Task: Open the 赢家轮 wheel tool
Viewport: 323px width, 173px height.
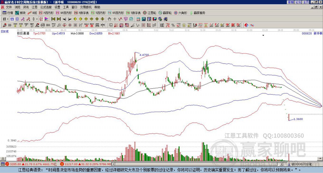Action: (x=165, y=13)
